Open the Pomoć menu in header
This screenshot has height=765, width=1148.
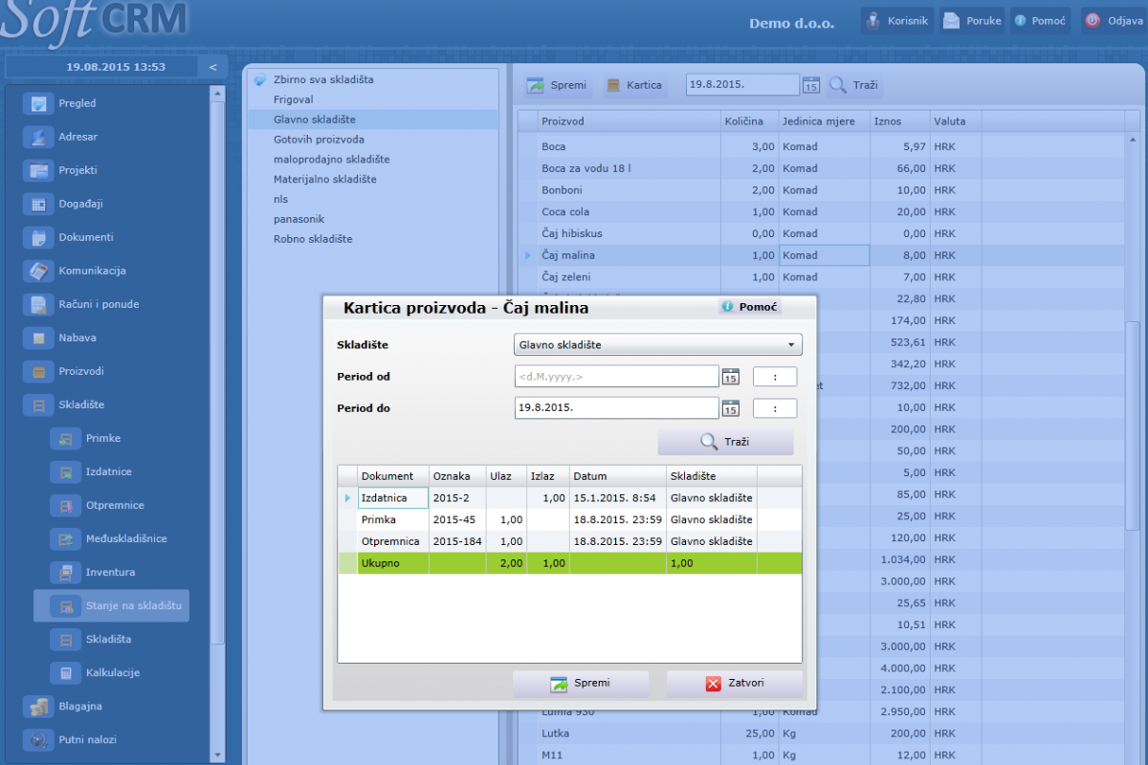coord(1039,20)
